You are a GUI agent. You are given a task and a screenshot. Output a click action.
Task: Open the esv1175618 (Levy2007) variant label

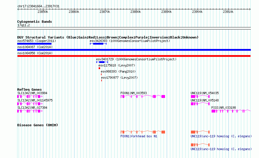pos(117,65)
